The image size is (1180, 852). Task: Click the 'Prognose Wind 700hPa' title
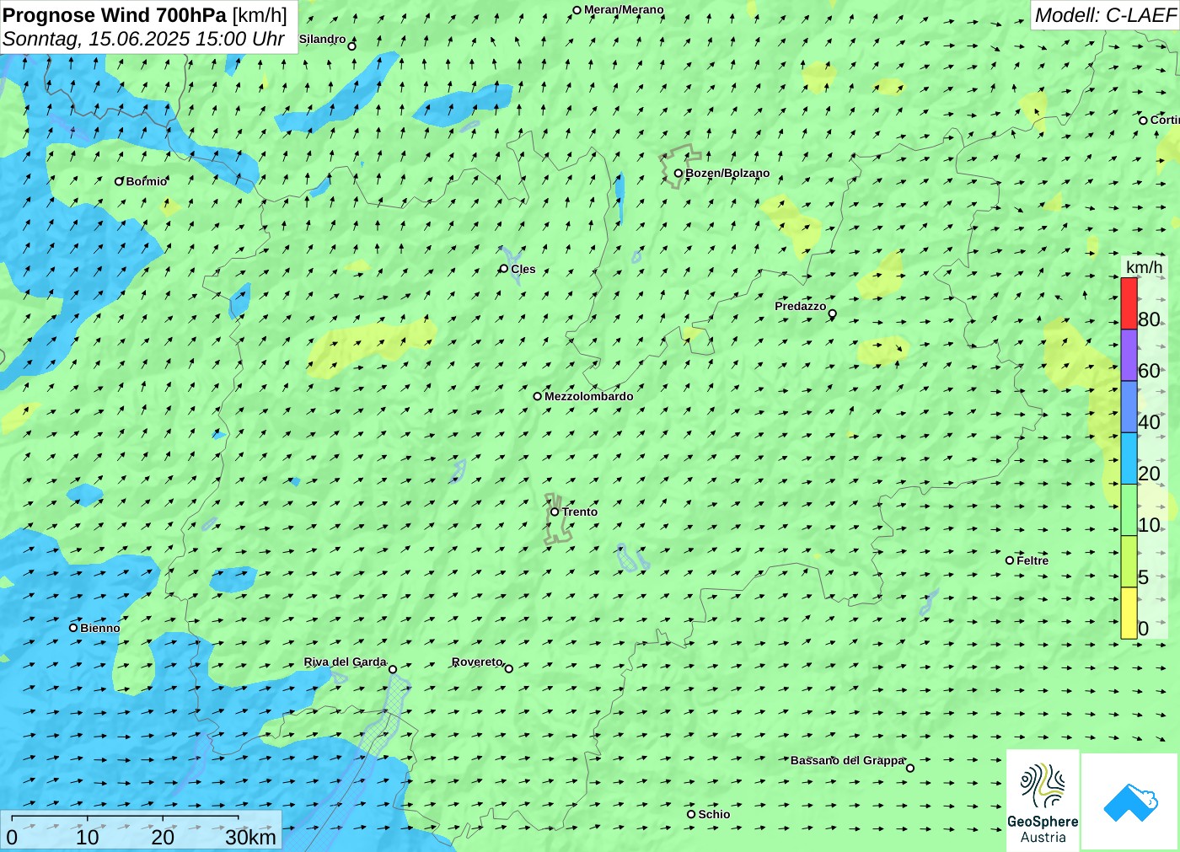(115, 15)
